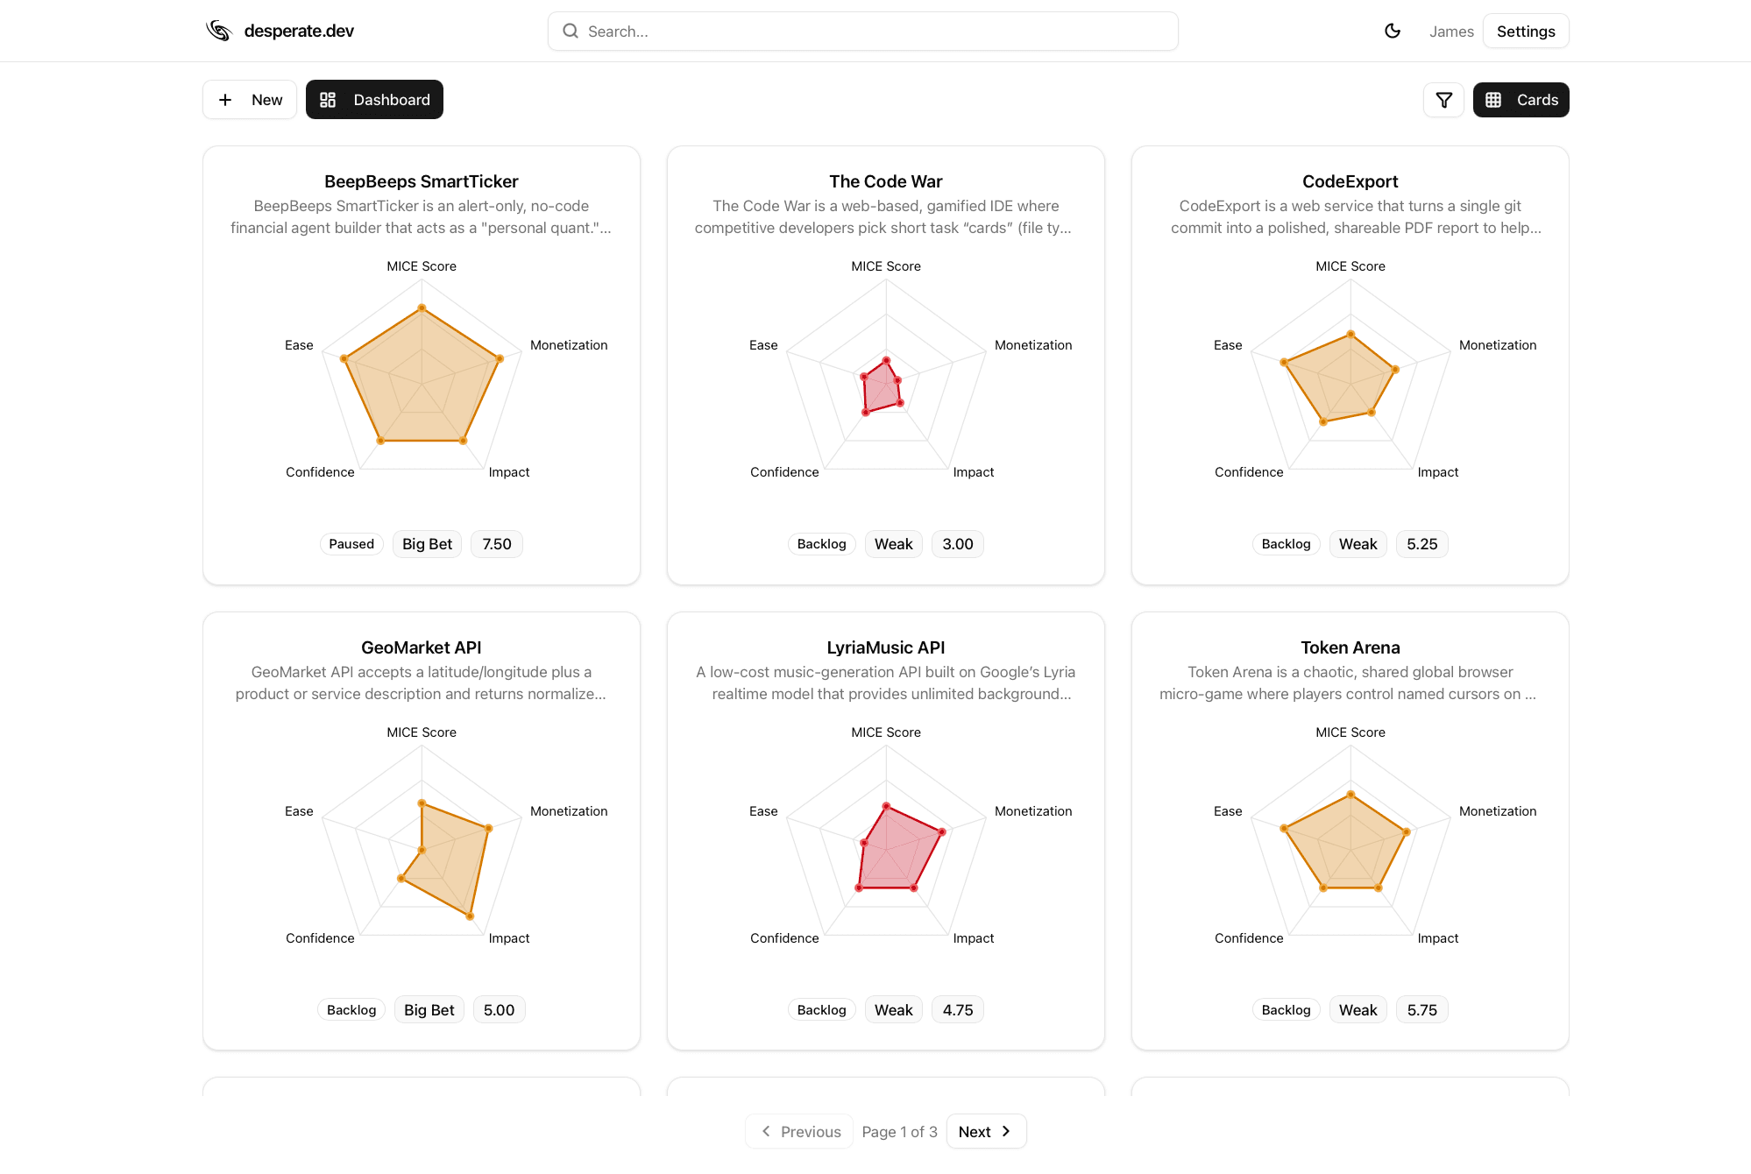Screen dimensions: 1751x1174
Task: Open the Token Arena card title
Action: pyautogui.click(x=1350, y=647)
